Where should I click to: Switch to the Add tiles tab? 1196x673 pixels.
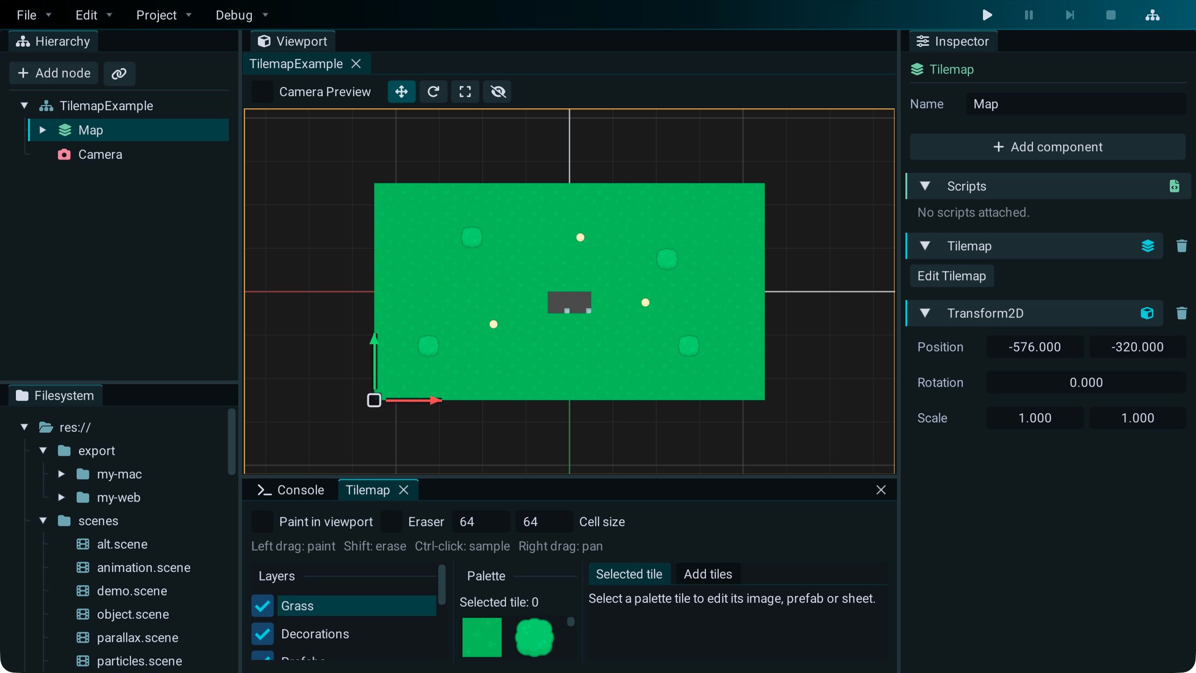pyautogui.click(x=708, y=574)
